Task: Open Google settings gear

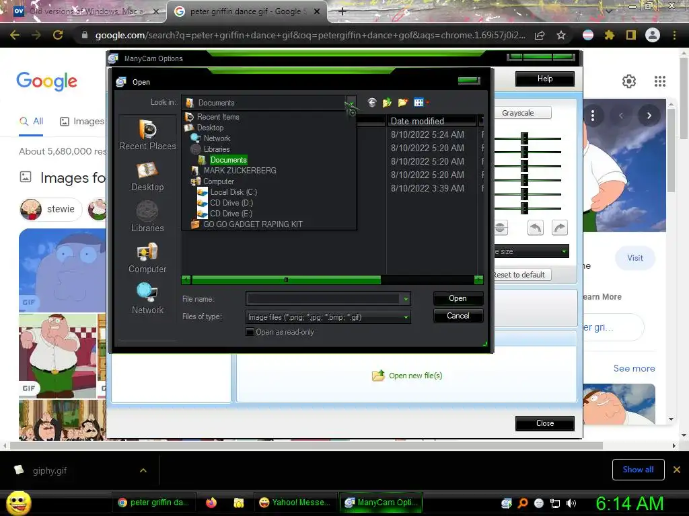Action: coord(629,81)
